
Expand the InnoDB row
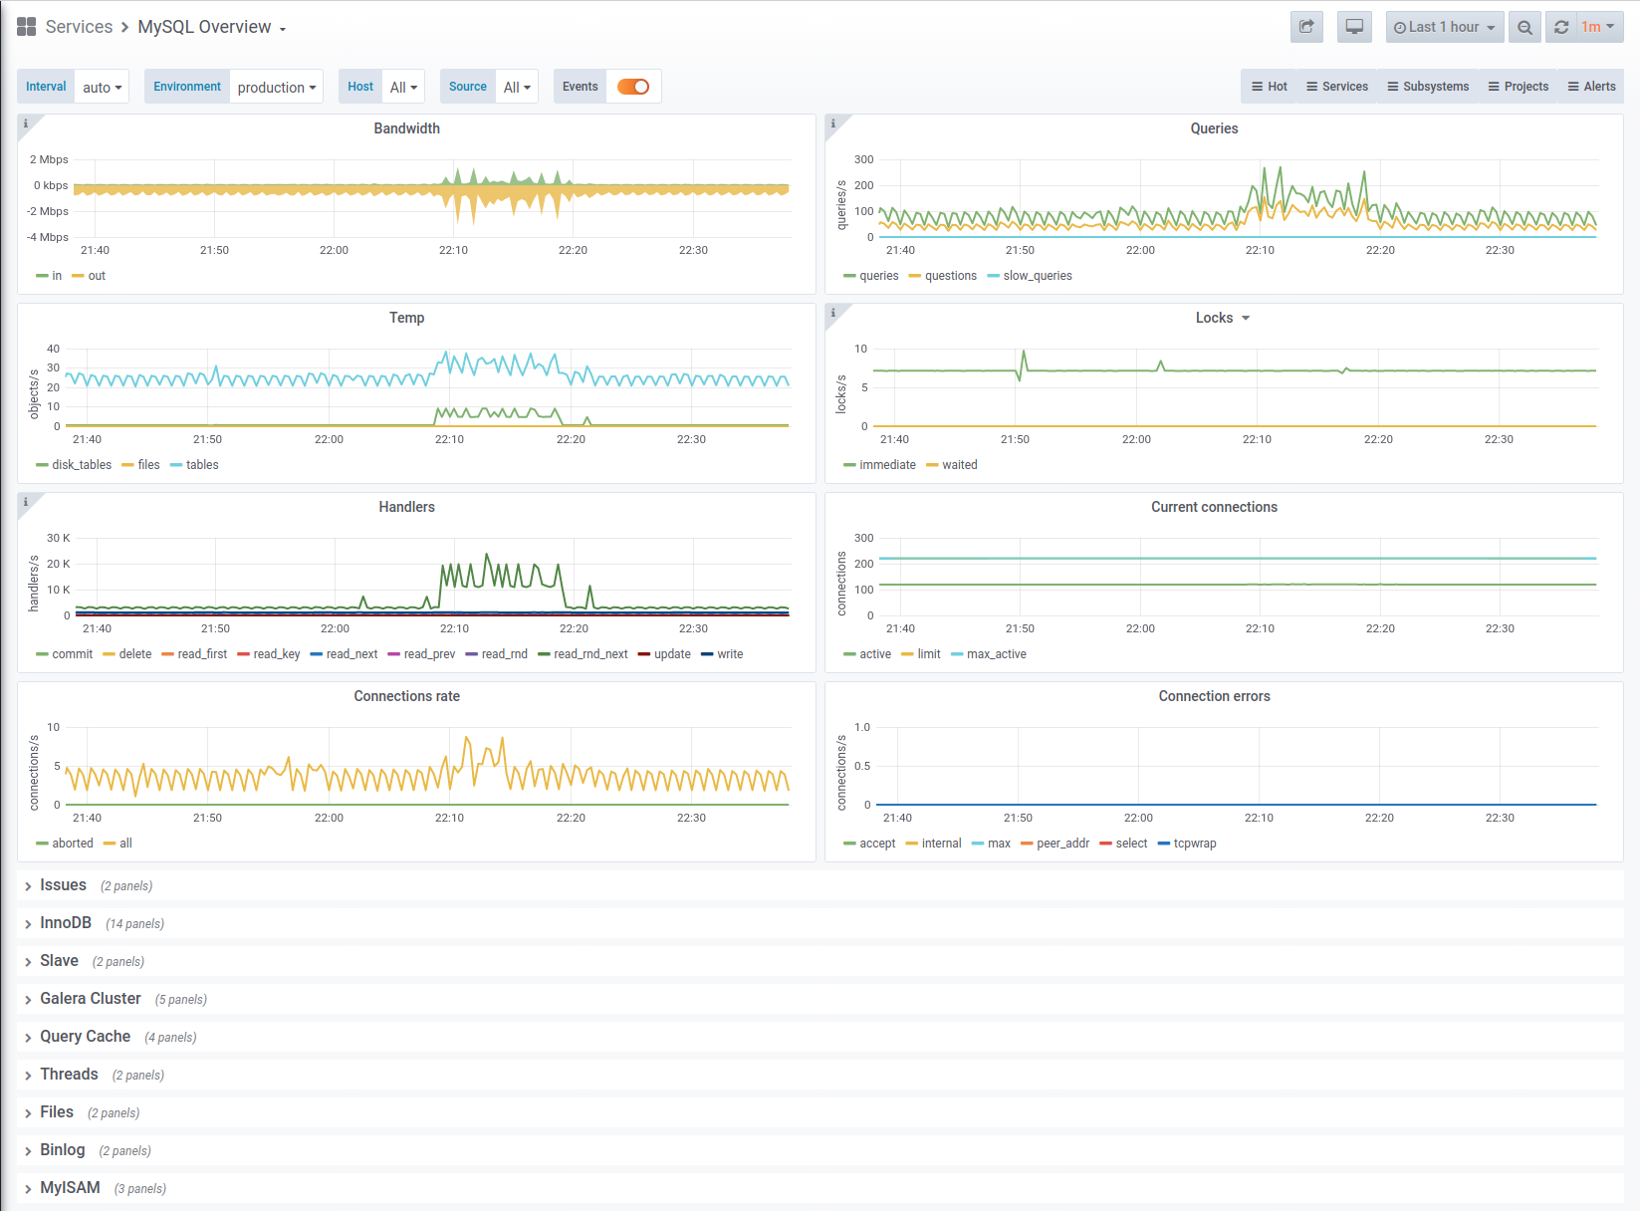[66, 923]
